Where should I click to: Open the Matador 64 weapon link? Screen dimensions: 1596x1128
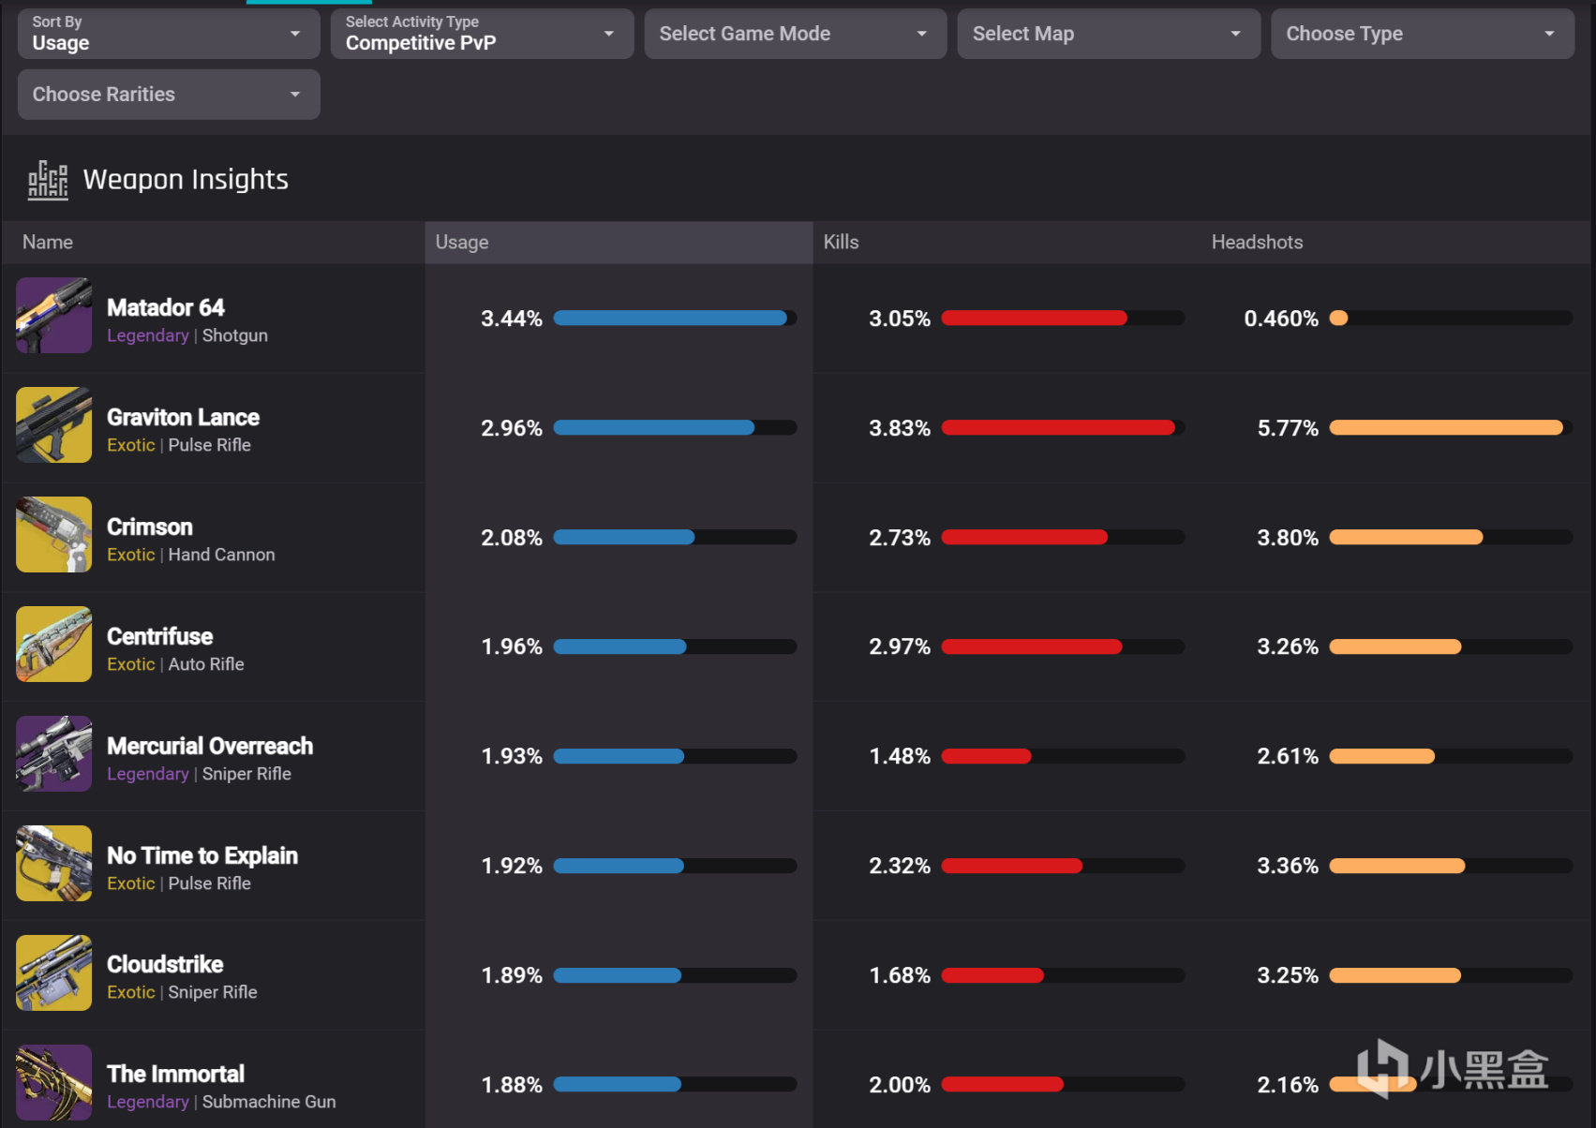click(166, 307)
